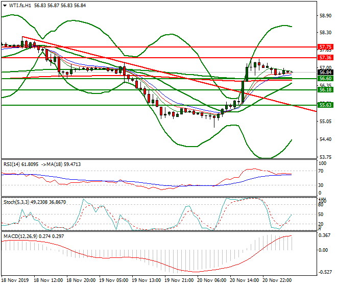337x286 pixels.
Task: Click the MACD 0.00 scale value
Action: 323,250
